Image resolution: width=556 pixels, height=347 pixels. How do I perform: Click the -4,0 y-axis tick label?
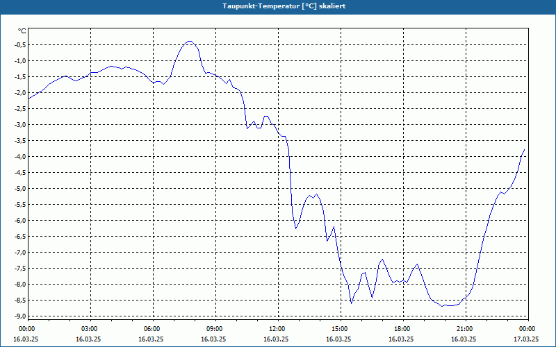(x=20, y=157)
